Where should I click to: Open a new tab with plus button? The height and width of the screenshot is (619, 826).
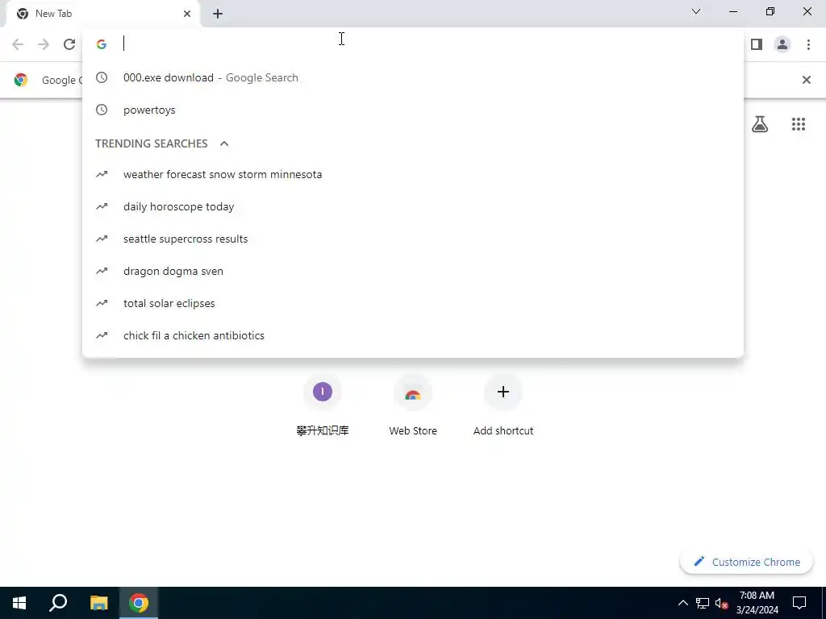pyautogui.click(x=218, y=14)
